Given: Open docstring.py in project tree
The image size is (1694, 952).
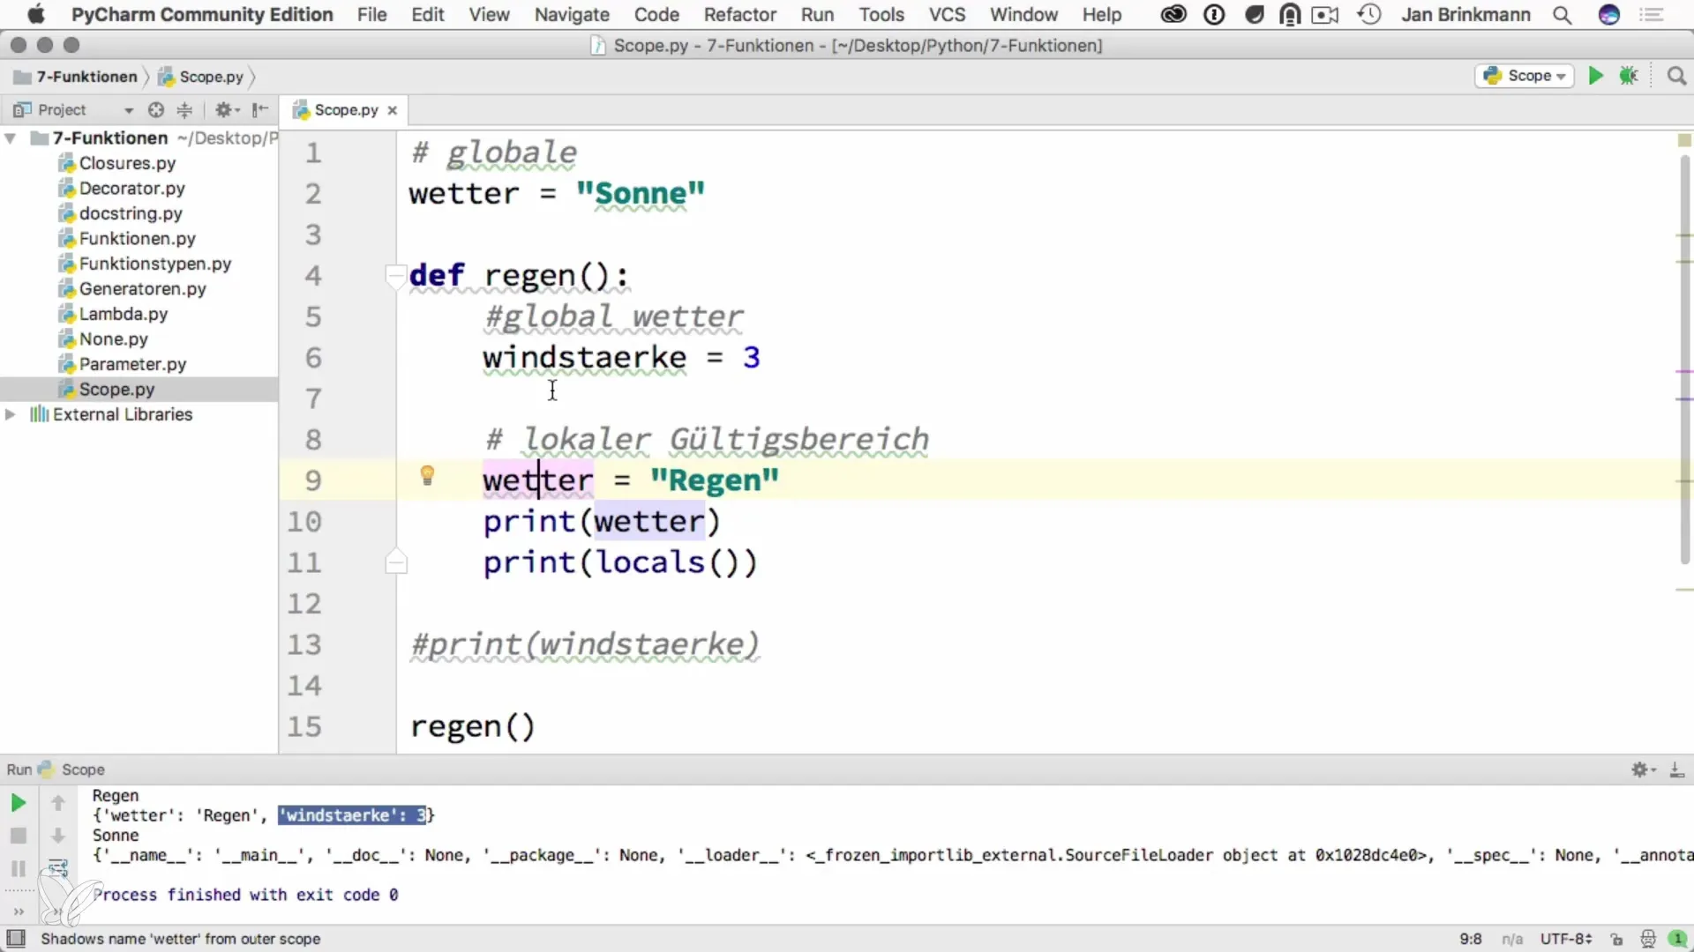Looking at the screenshot, I should (x=131, y=213).
